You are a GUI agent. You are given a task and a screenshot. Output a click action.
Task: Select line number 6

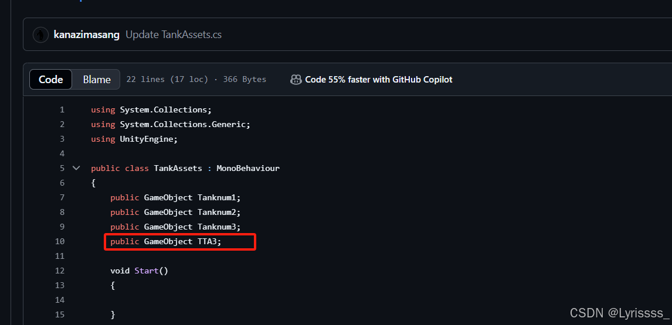click(x=62, y=183)
